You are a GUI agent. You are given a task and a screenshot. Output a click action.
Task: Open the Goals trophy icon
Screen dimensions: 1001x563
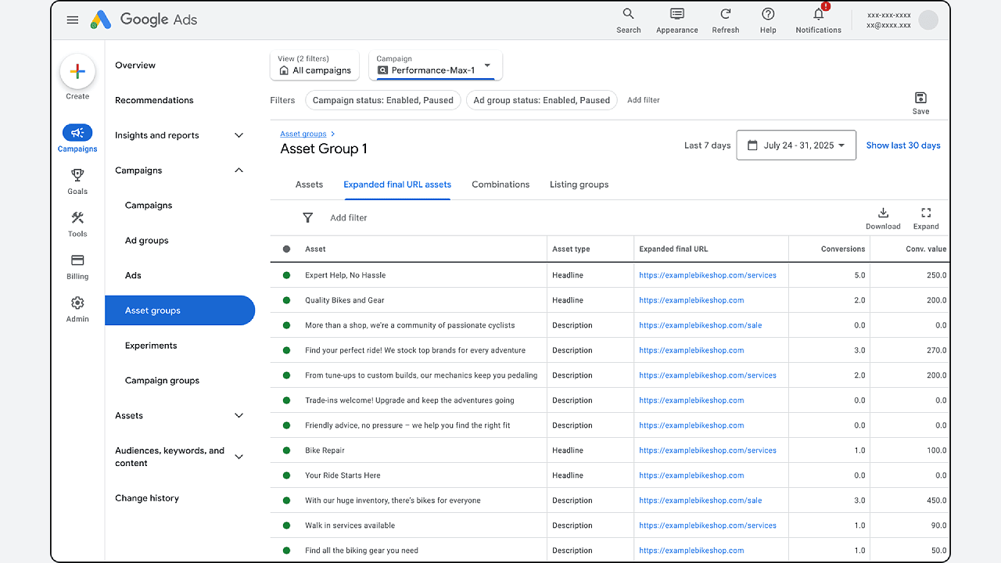tap(77, 175)
